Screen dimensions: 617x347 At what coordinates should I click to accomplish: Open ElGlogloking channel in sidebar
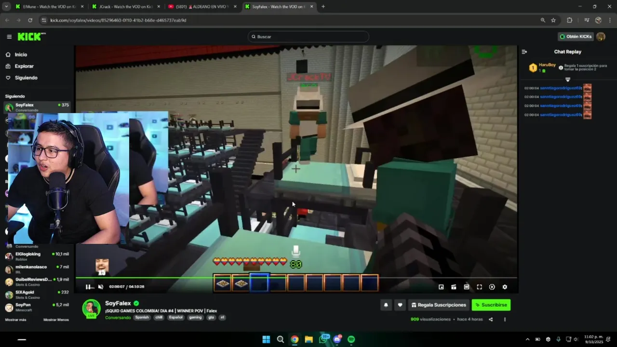(37, 256)
